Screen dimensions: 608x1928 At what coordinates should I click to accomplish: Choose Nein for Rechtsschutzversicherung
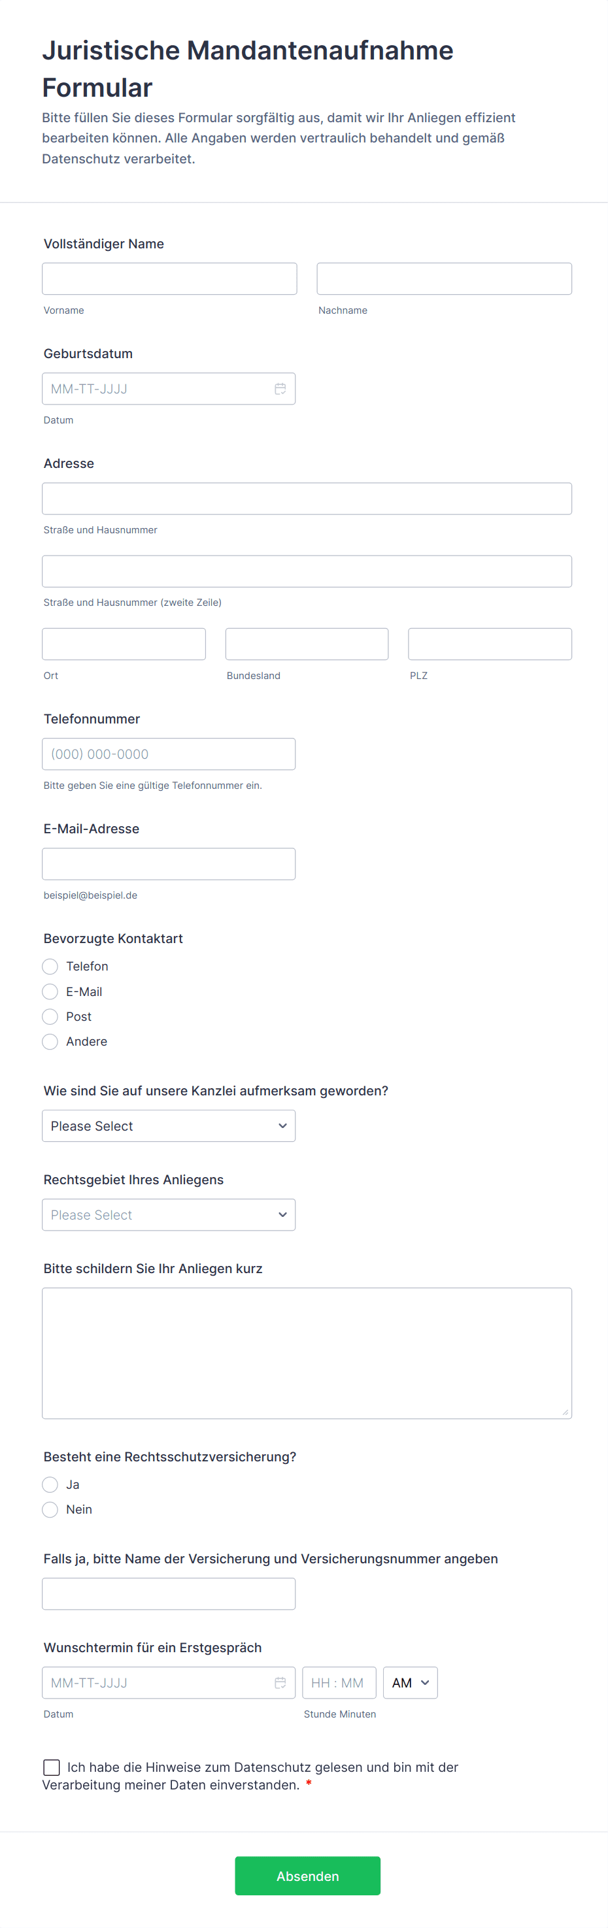pos(50,1510)
